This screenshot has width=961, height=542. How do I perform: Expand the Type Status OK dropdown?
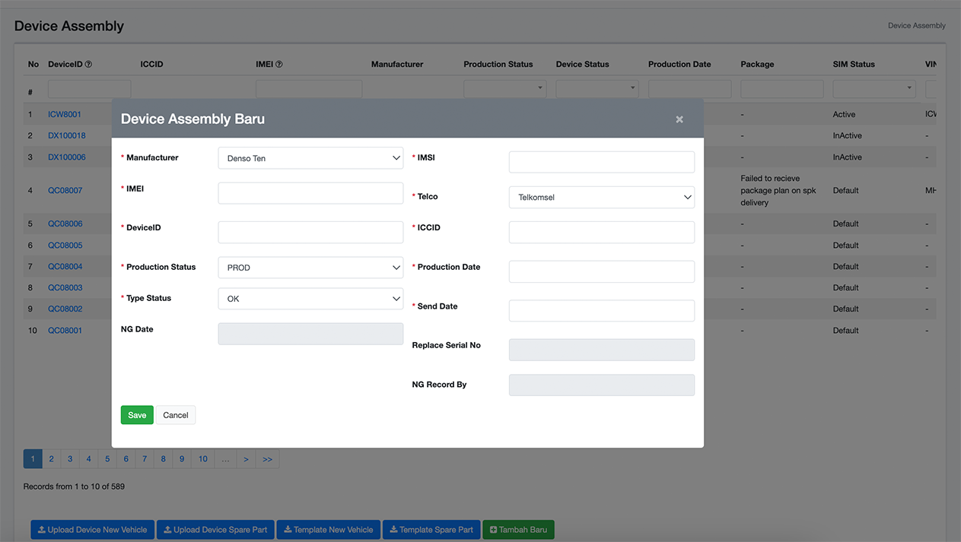(x=310, y=299)
